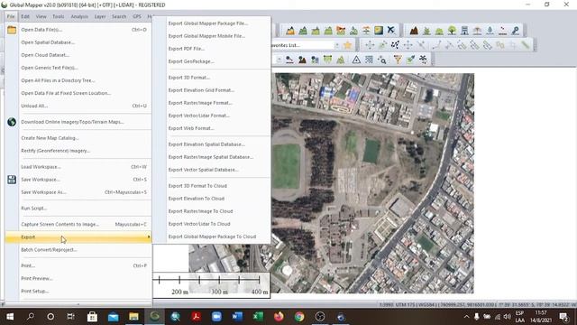The image size is (577, 325).
Task: Open the Tools menu
Action: click(x=58, y=16)
